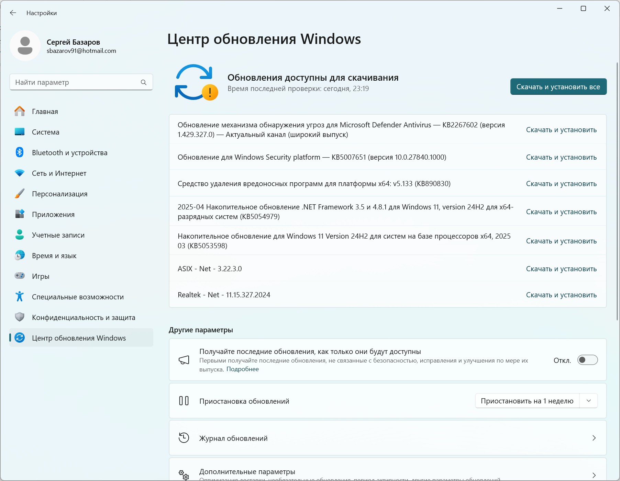Click the search magnifier icon

click(x=144, y=82)
